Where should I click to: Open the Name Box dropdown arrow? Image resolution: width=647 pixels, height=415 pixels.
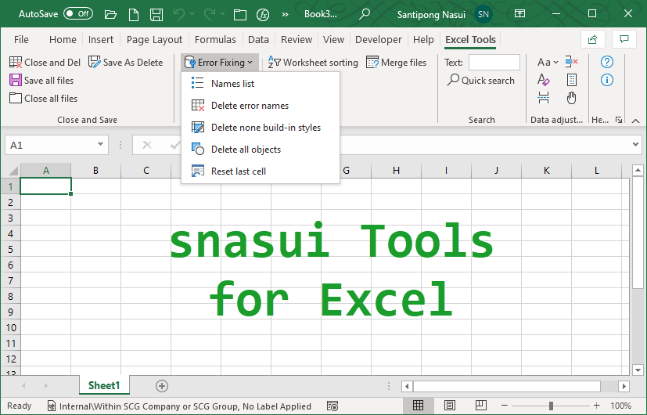click(x=100, y=145)
